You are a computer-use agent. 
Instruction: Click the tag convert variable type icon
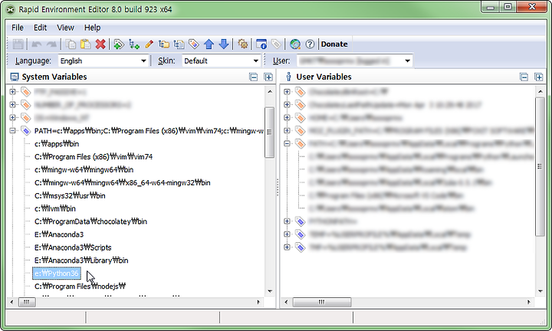pos(194,44)
